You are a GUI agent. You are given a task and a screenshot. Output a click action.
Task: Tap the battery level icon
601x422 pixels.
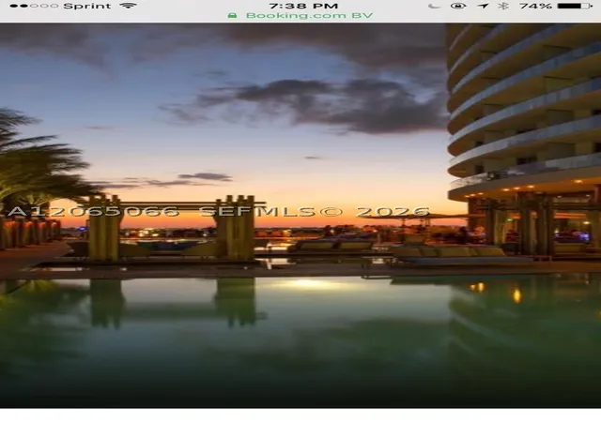click(575, 6)
